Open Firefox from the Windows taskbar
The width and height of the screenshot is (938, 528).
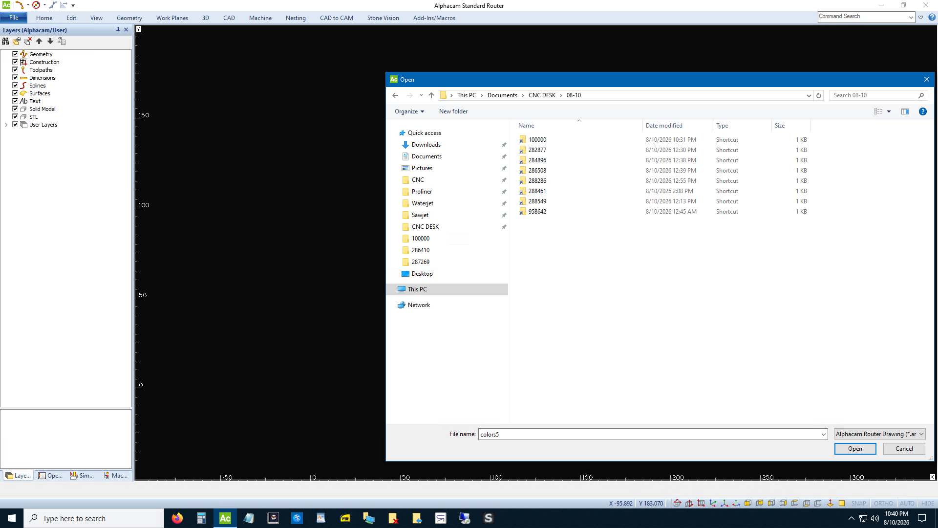(177, 518)
